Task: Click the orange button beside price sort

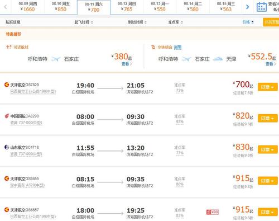Action: pos(271,22)
